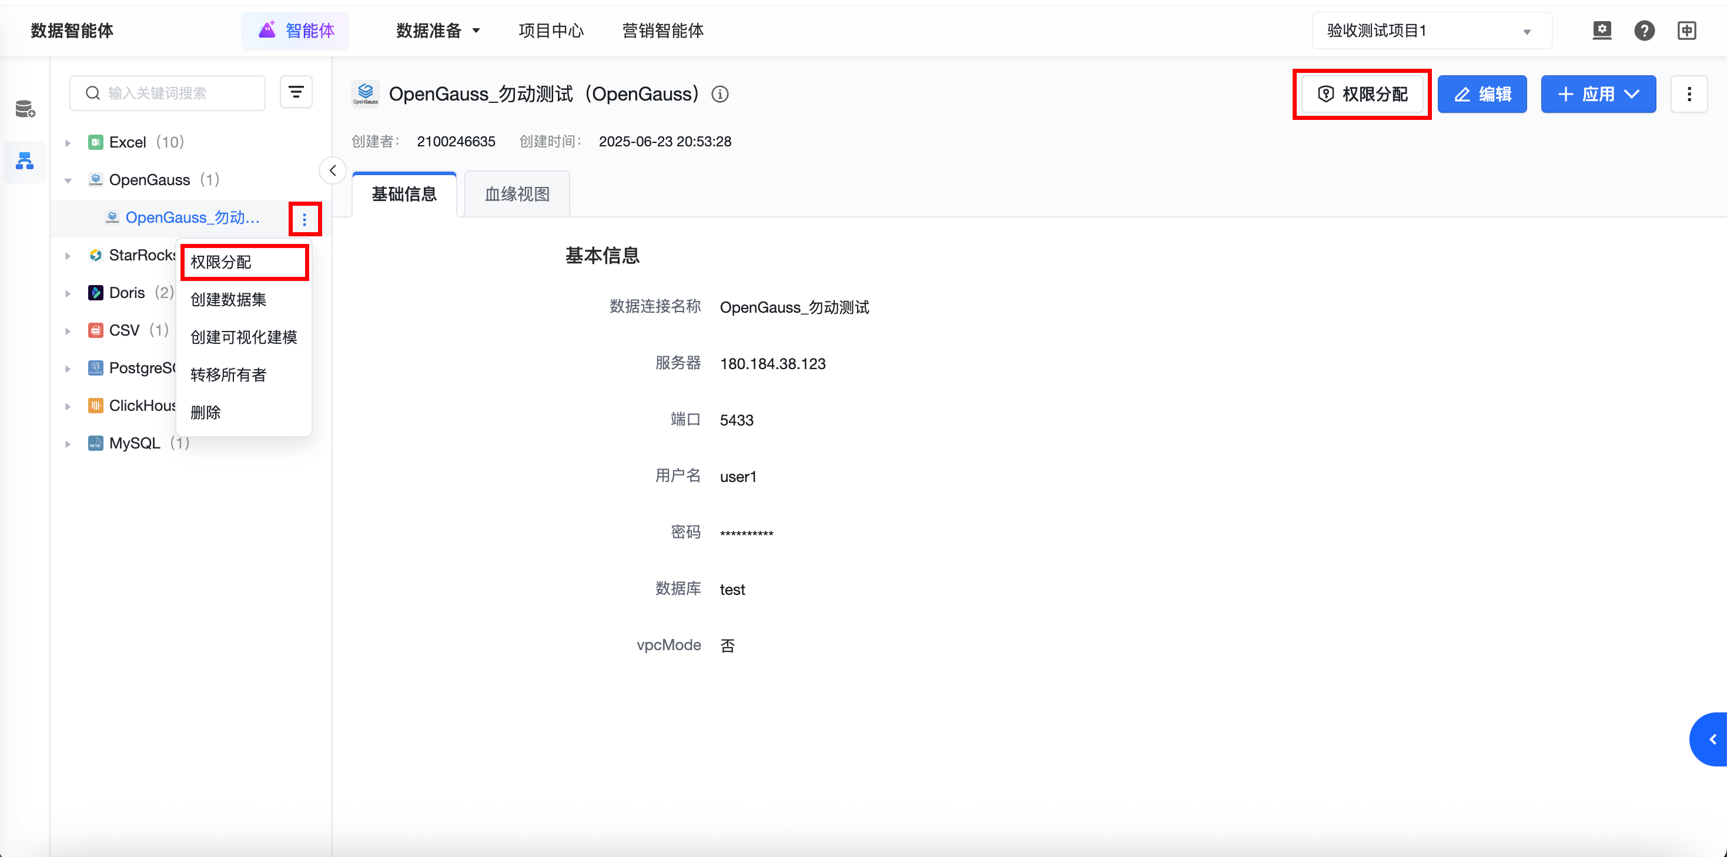Screen dimensions: 1727x857
Task: Collapse the left tree panel with chevron
Action: click(333, 170)
